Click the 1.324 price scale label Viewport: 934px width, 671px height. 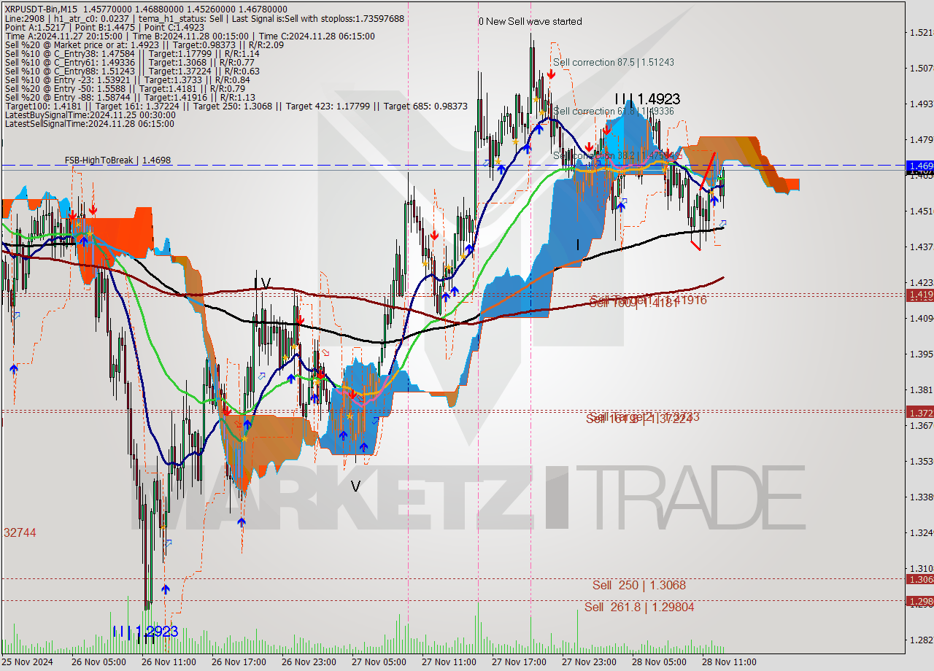[x=922, y=532]
